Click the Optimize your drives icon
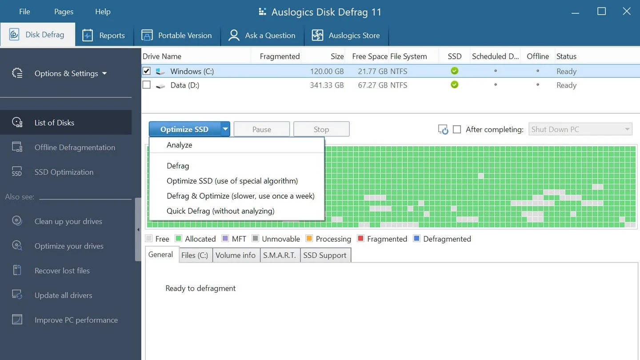Viewport: 640px width, 360px height. coord(17,246)
